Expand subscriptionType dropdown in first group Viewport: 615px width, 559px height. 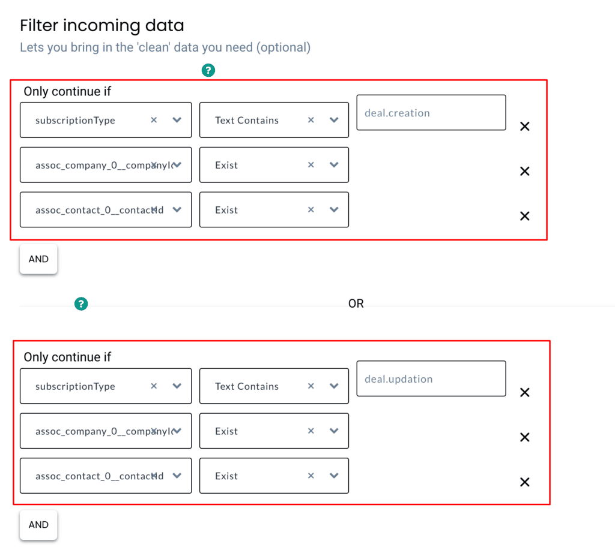coord(177,120)
